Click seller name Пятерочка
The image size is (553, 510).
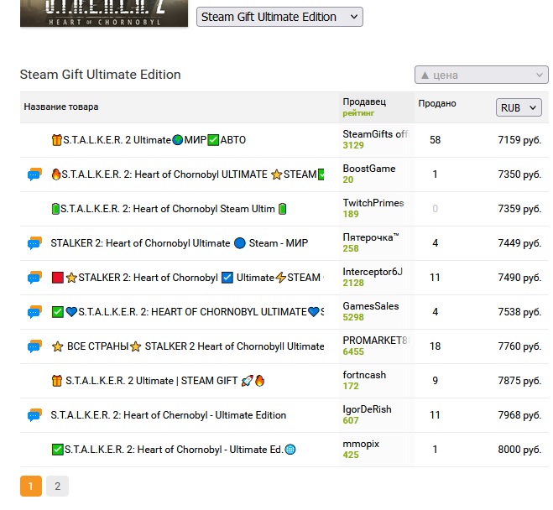pos(371,237)
